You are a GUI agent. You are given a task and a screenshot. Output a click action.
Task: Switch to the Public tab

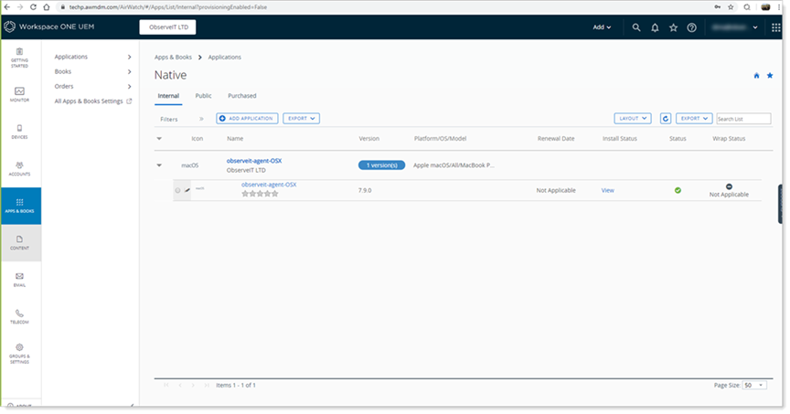click(x=204, y=96)
